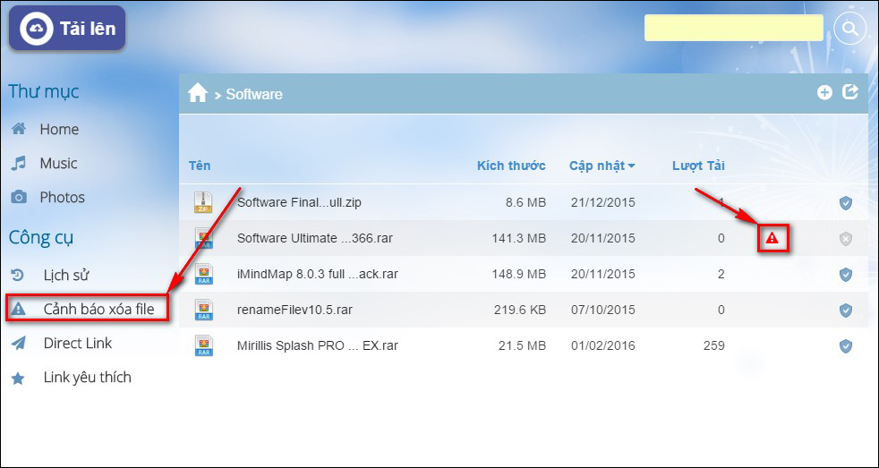879x468 pixels.
Task: Open the Photos folder
Action: [x=62, y=198]
